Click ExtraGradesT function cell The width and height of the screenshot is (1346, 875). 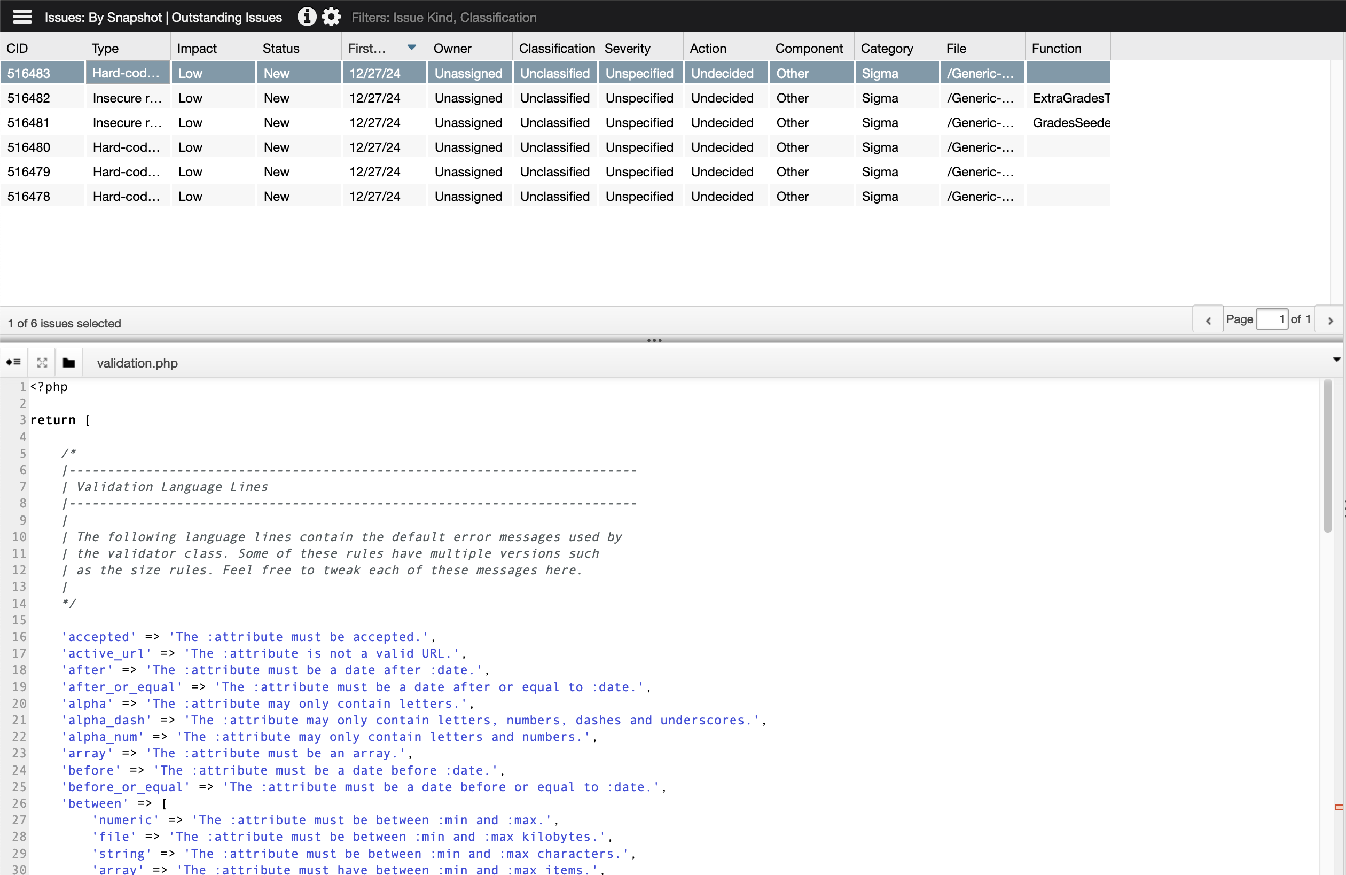[1068, 98]
